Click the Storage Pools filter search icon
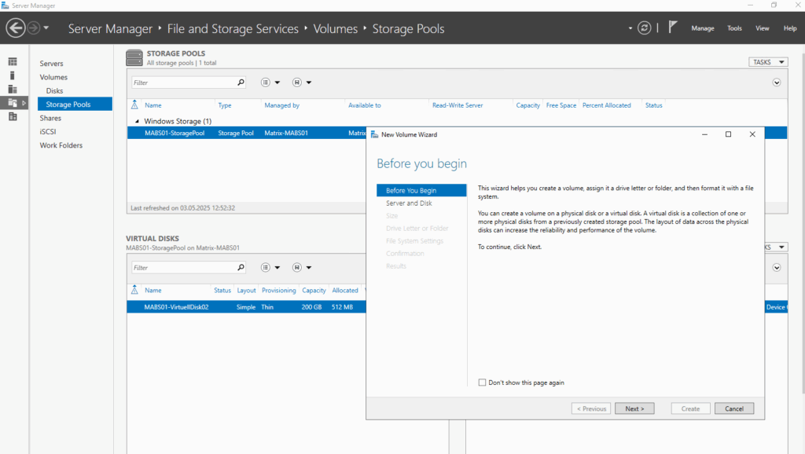805x454 pixels. point(241,82)
